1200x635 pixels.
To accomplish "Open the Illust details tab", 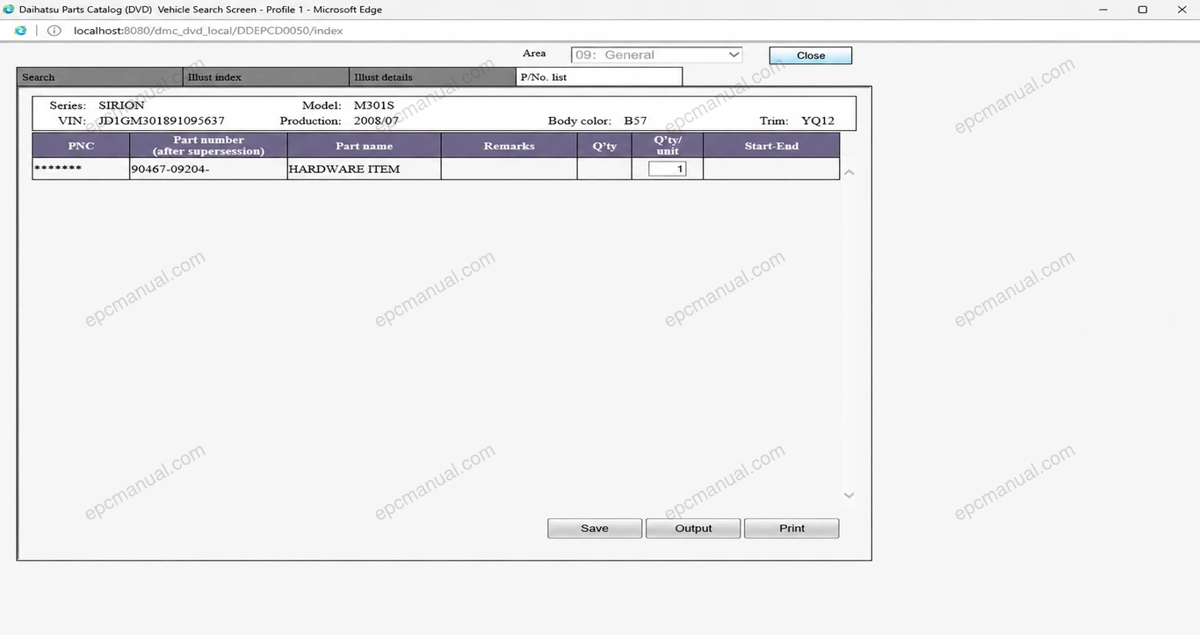I will coord(432,77).
